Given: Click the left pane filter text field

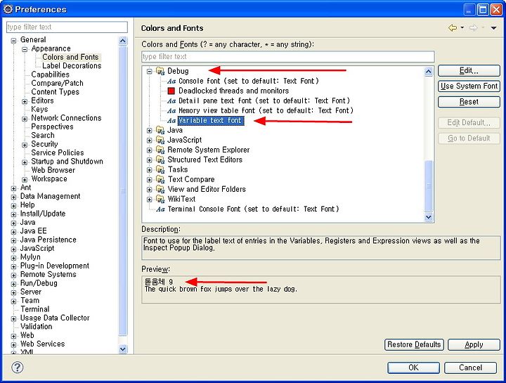Looking at the screenshot, I should pyautogui.click(x=67, y=27).
